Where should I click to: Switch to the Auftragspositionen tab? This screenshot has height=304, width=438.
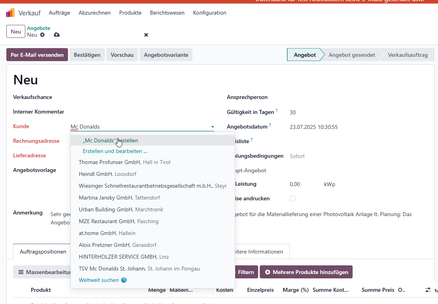pyautogui.click(x=43, y=252)
